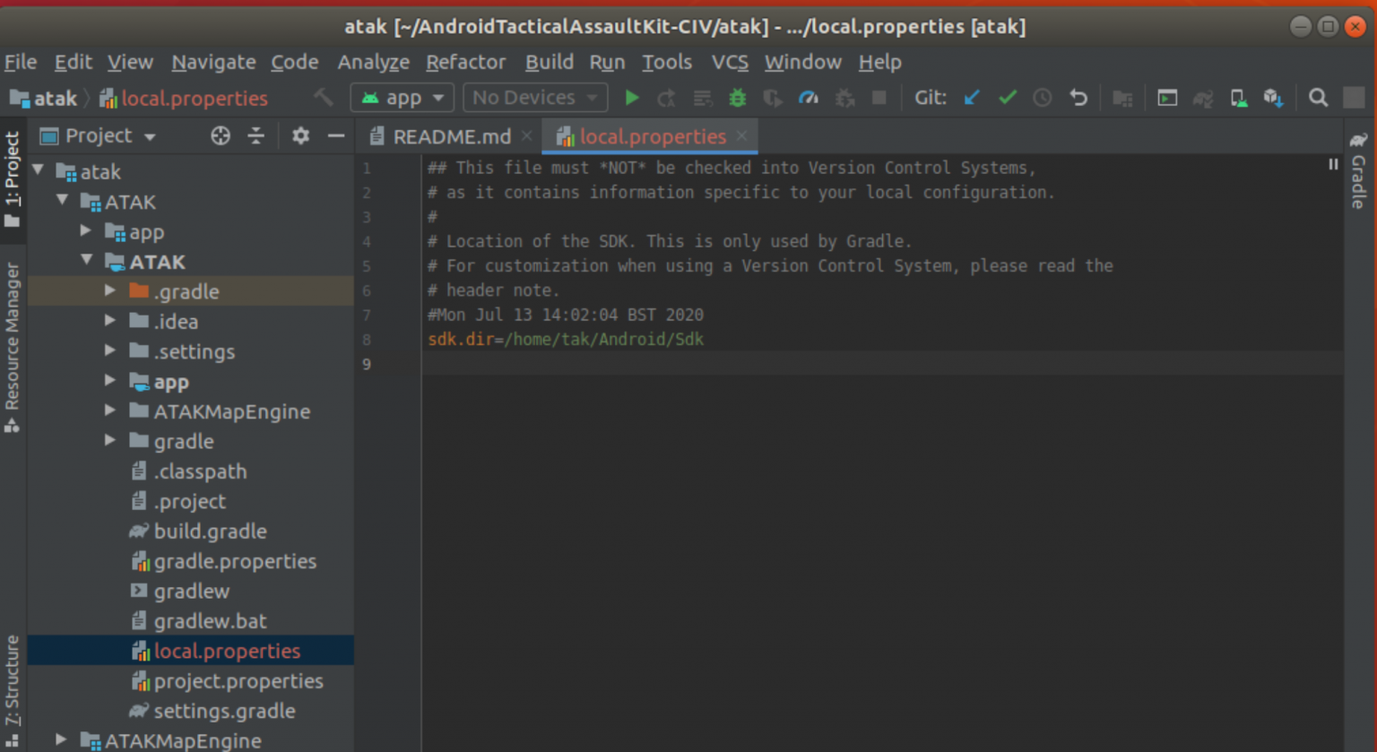
Task: Run the app configuration
Action: pos(632,97)
